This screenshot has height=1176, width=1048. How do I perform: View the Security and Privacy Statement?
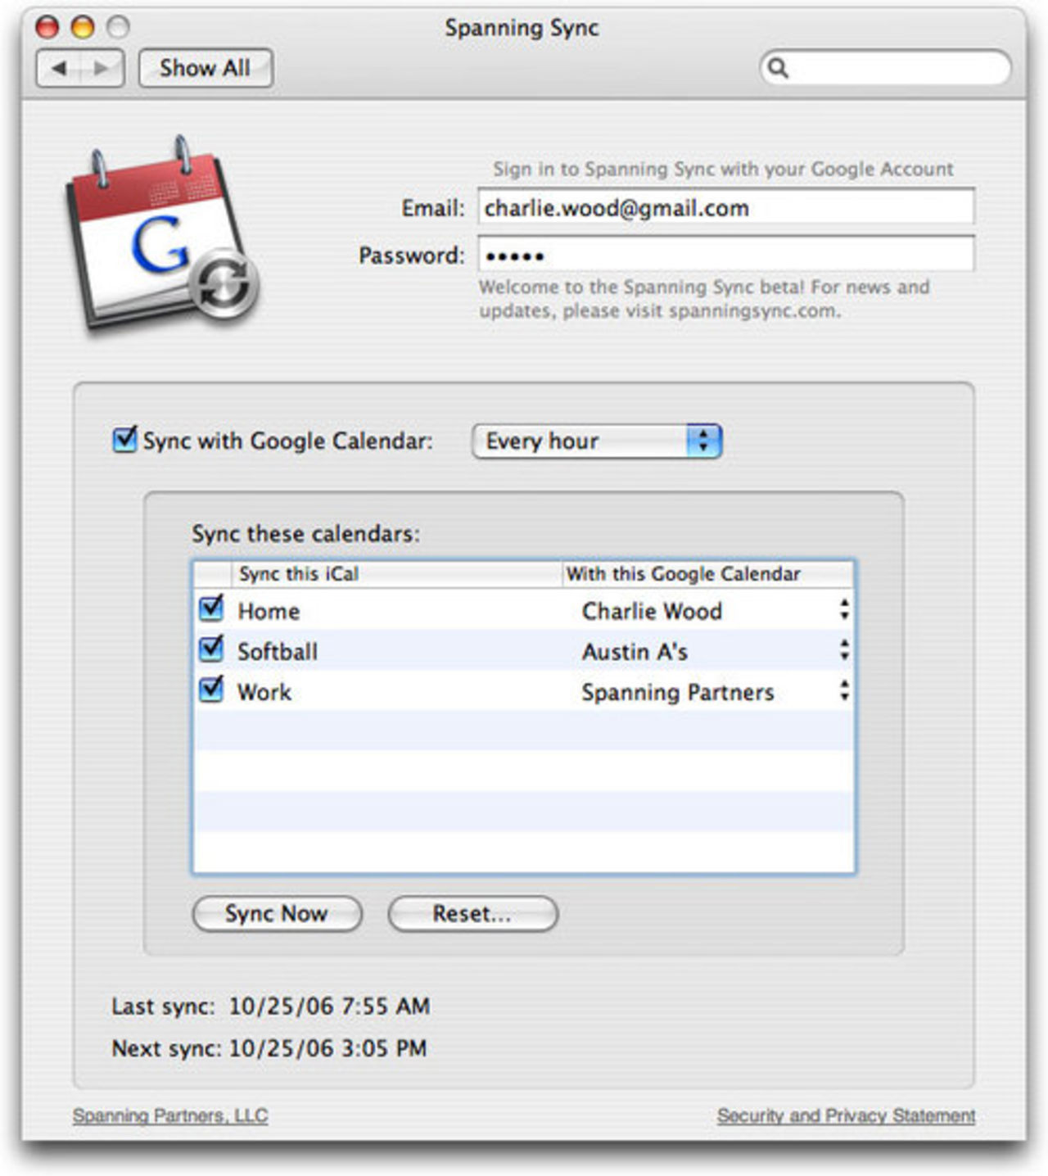pyautogui.click(x=845, y=1114)
